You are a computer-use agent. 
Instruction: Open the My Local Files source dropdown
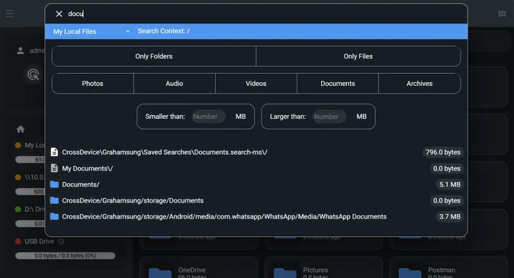pyautogui.click(x=91, y=31)
